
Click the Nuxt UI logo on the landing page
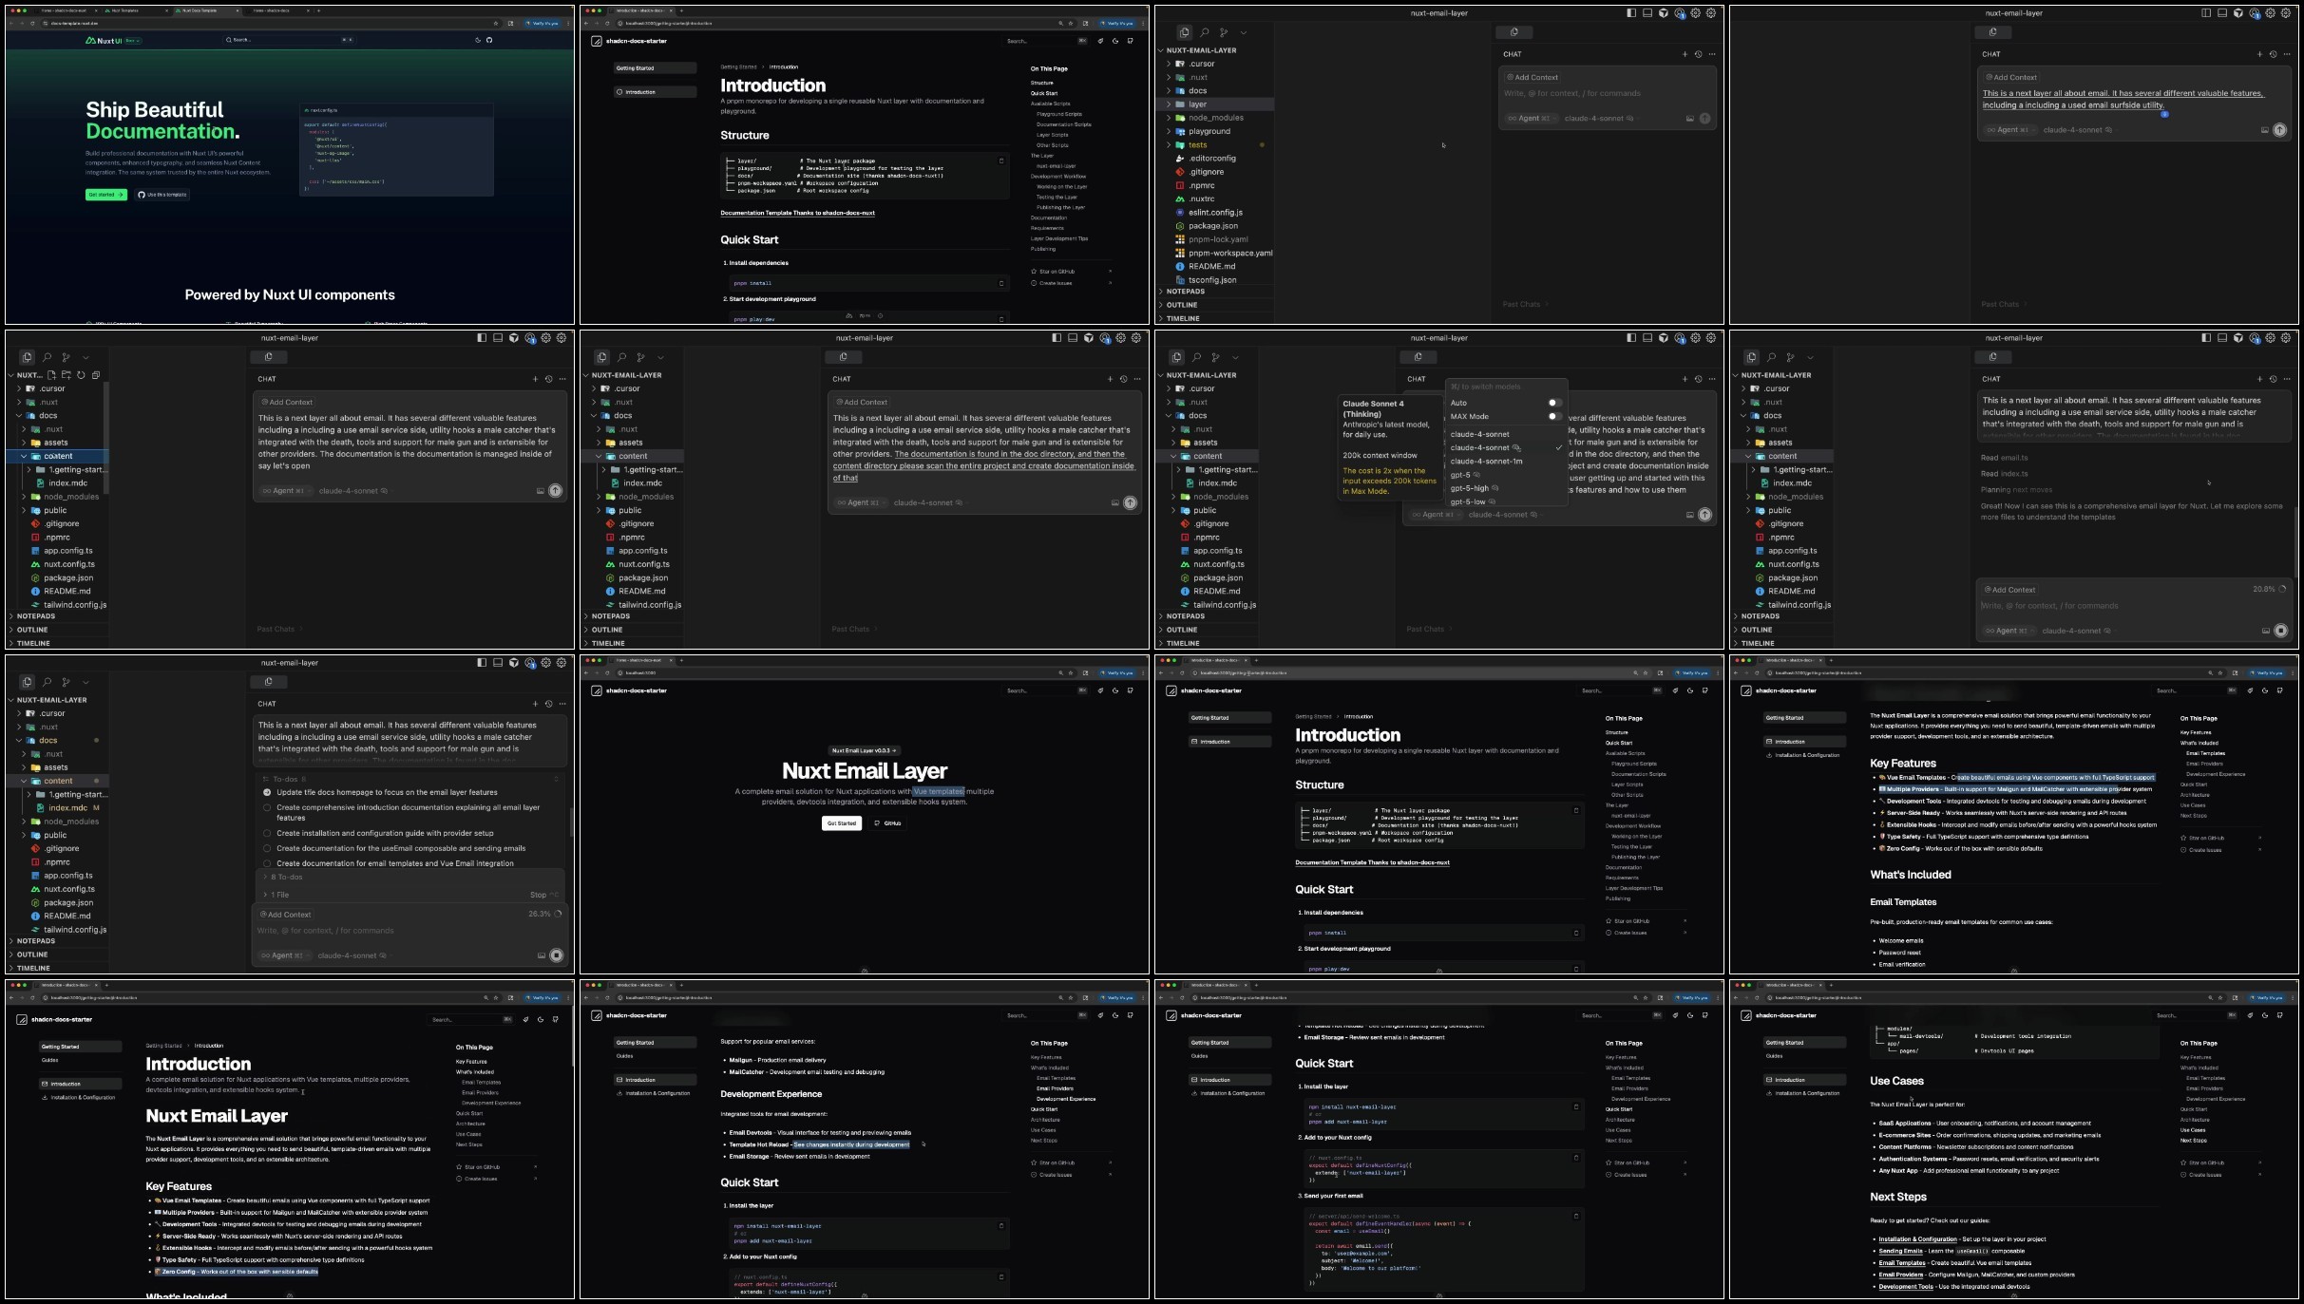point(104,41)
